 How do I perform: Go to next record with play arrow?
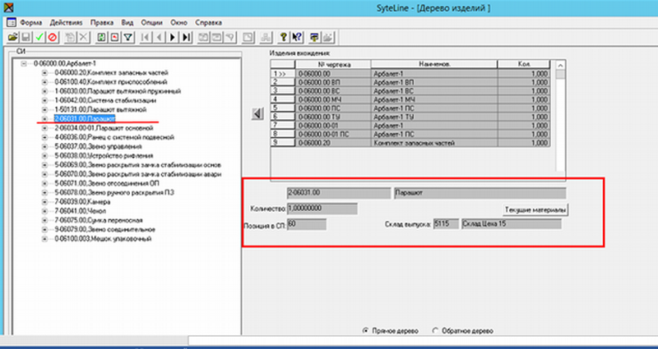(173, 37)
